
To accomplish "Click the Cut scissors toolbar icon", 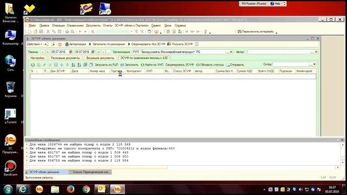I will 48,31.
